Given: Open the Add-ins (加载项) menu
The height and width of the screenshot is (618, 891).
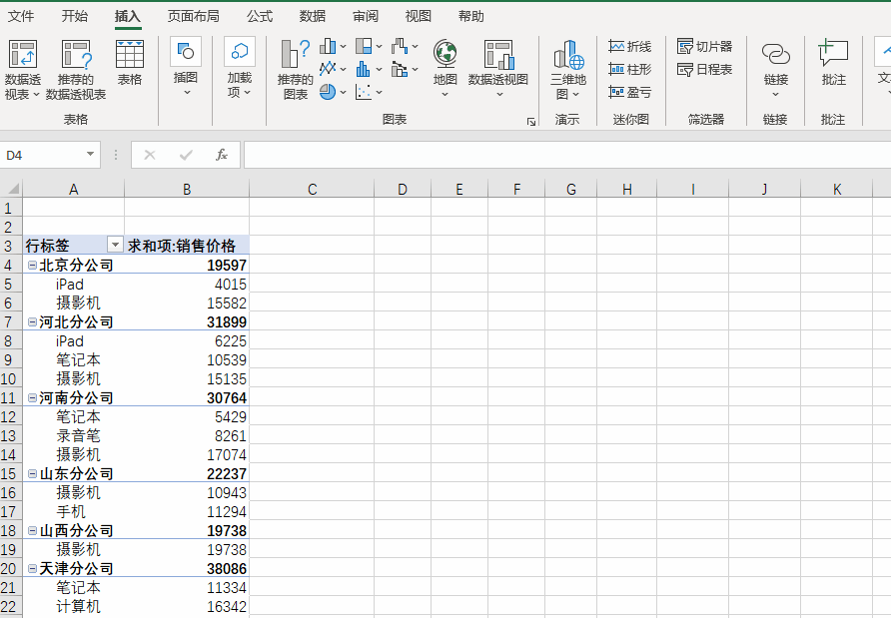Looking at the screenshot, I should click(x=239, y=67).
